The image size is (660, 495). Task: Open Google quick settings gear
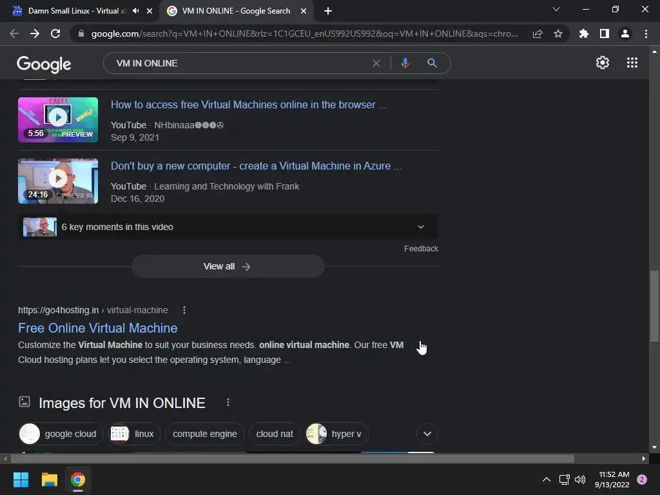(x=603, y=63)
